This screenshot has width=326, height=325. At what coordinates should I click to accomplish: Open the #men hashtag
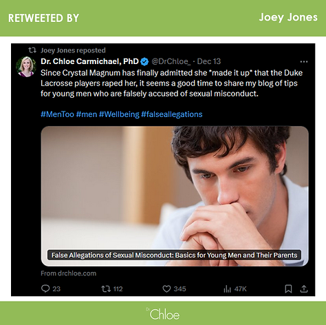coord(87,114)
